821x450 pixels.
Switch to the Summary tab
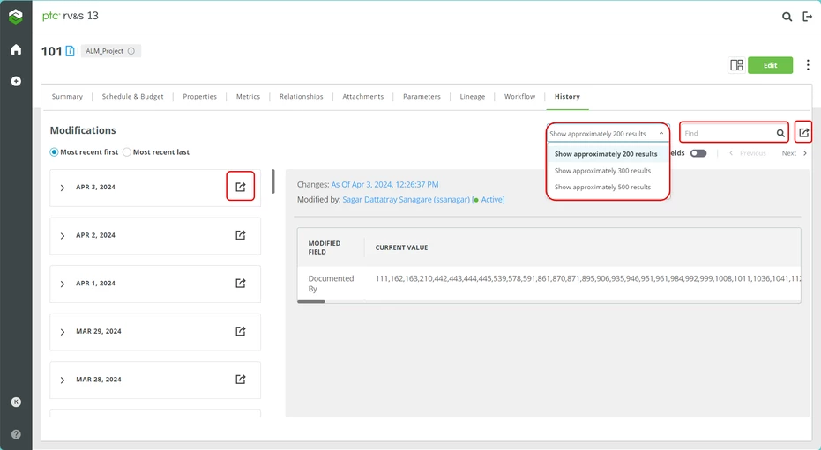point(67,97)
